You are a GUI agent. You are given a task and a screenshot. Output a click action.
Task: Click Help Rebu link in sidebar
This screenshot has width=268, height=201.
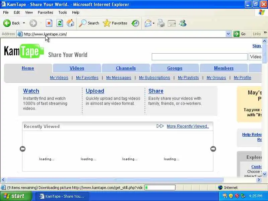click(252, 135)
